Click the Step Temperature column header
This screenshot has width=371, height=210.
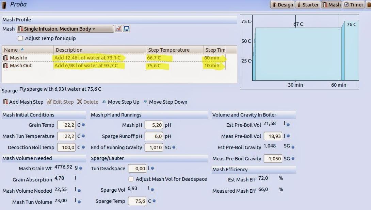175,50
